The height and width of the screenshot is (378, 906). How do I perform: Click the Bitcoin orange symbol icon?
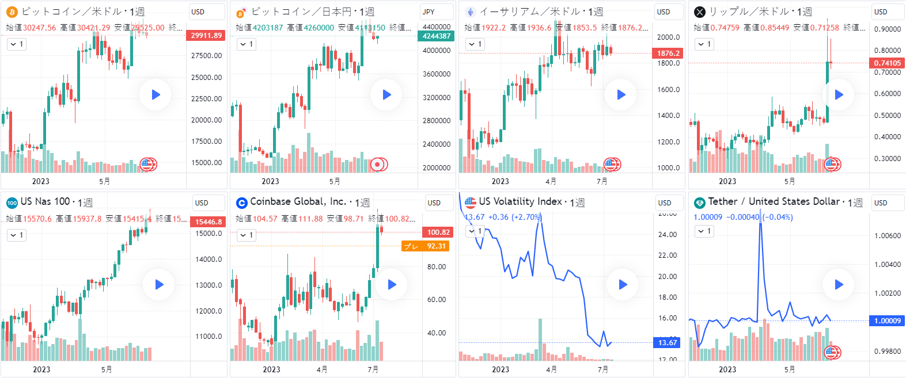tap(12, 12)
